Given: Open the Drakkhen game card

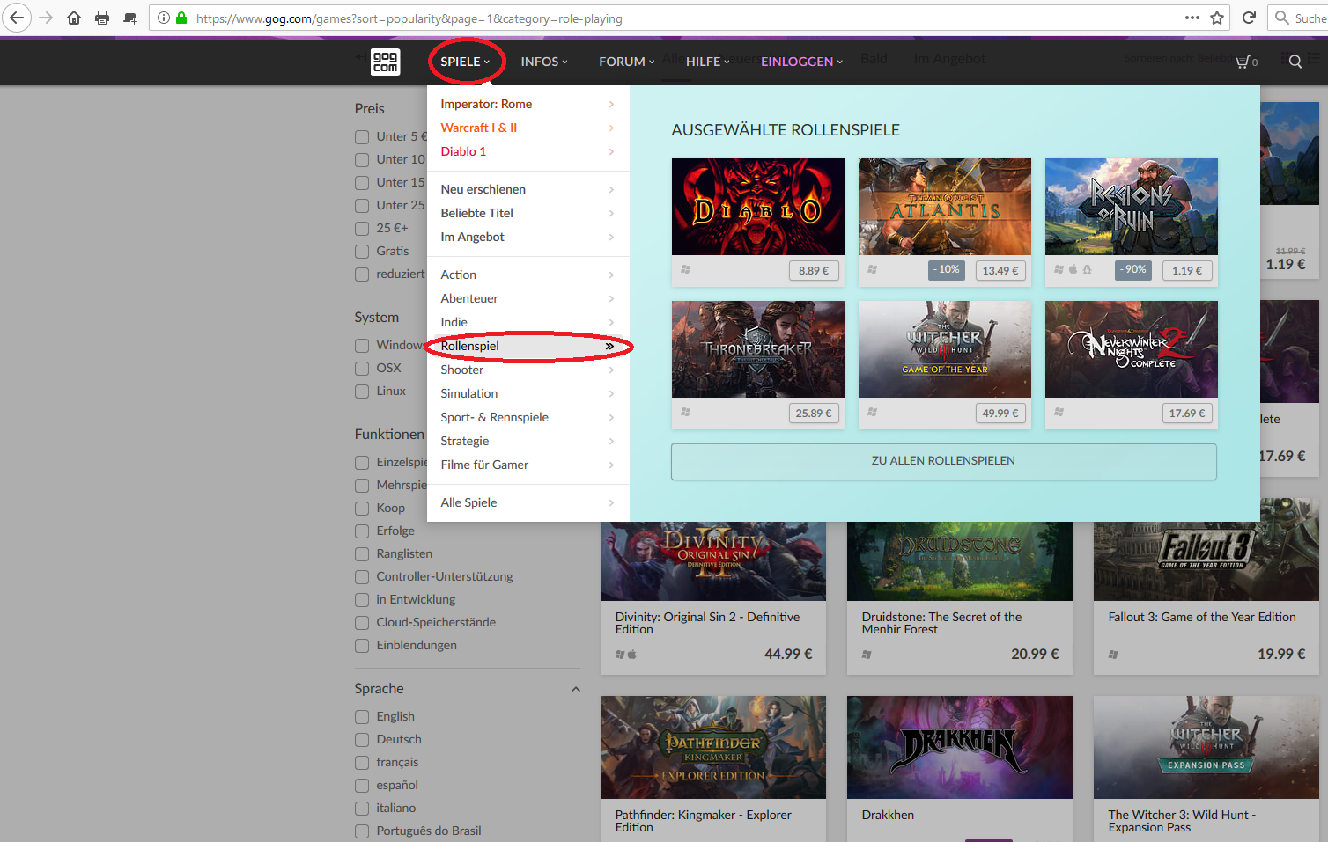Looking at the screenshot, I should click(x=960, y=767).
